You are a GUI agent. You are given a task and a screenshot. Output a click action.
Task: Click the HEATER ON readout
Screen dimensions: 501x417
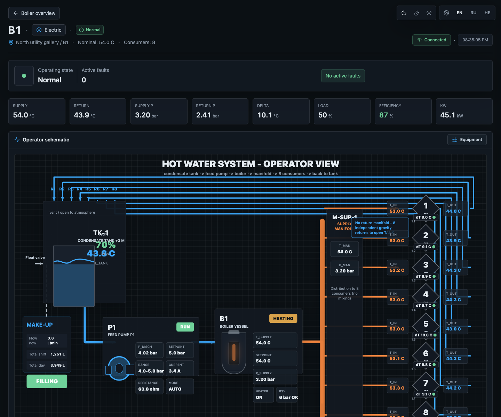263,395
